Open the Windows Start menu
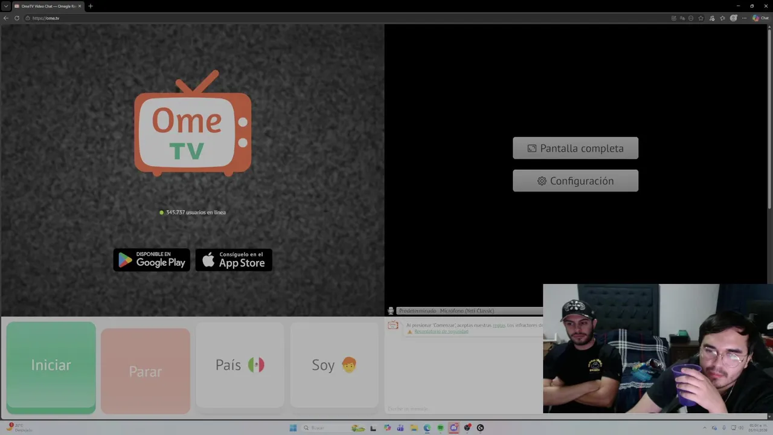773x435 pixels. click(x=293, y=428)
